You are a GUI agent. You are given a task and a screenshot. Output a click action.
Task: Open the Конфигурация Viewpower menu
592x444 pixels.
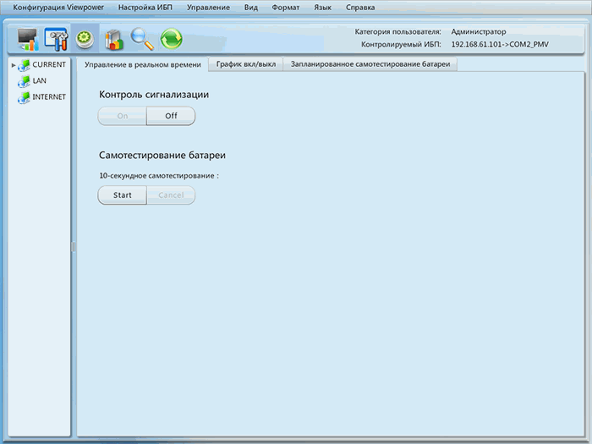click(x=58, y=8)
